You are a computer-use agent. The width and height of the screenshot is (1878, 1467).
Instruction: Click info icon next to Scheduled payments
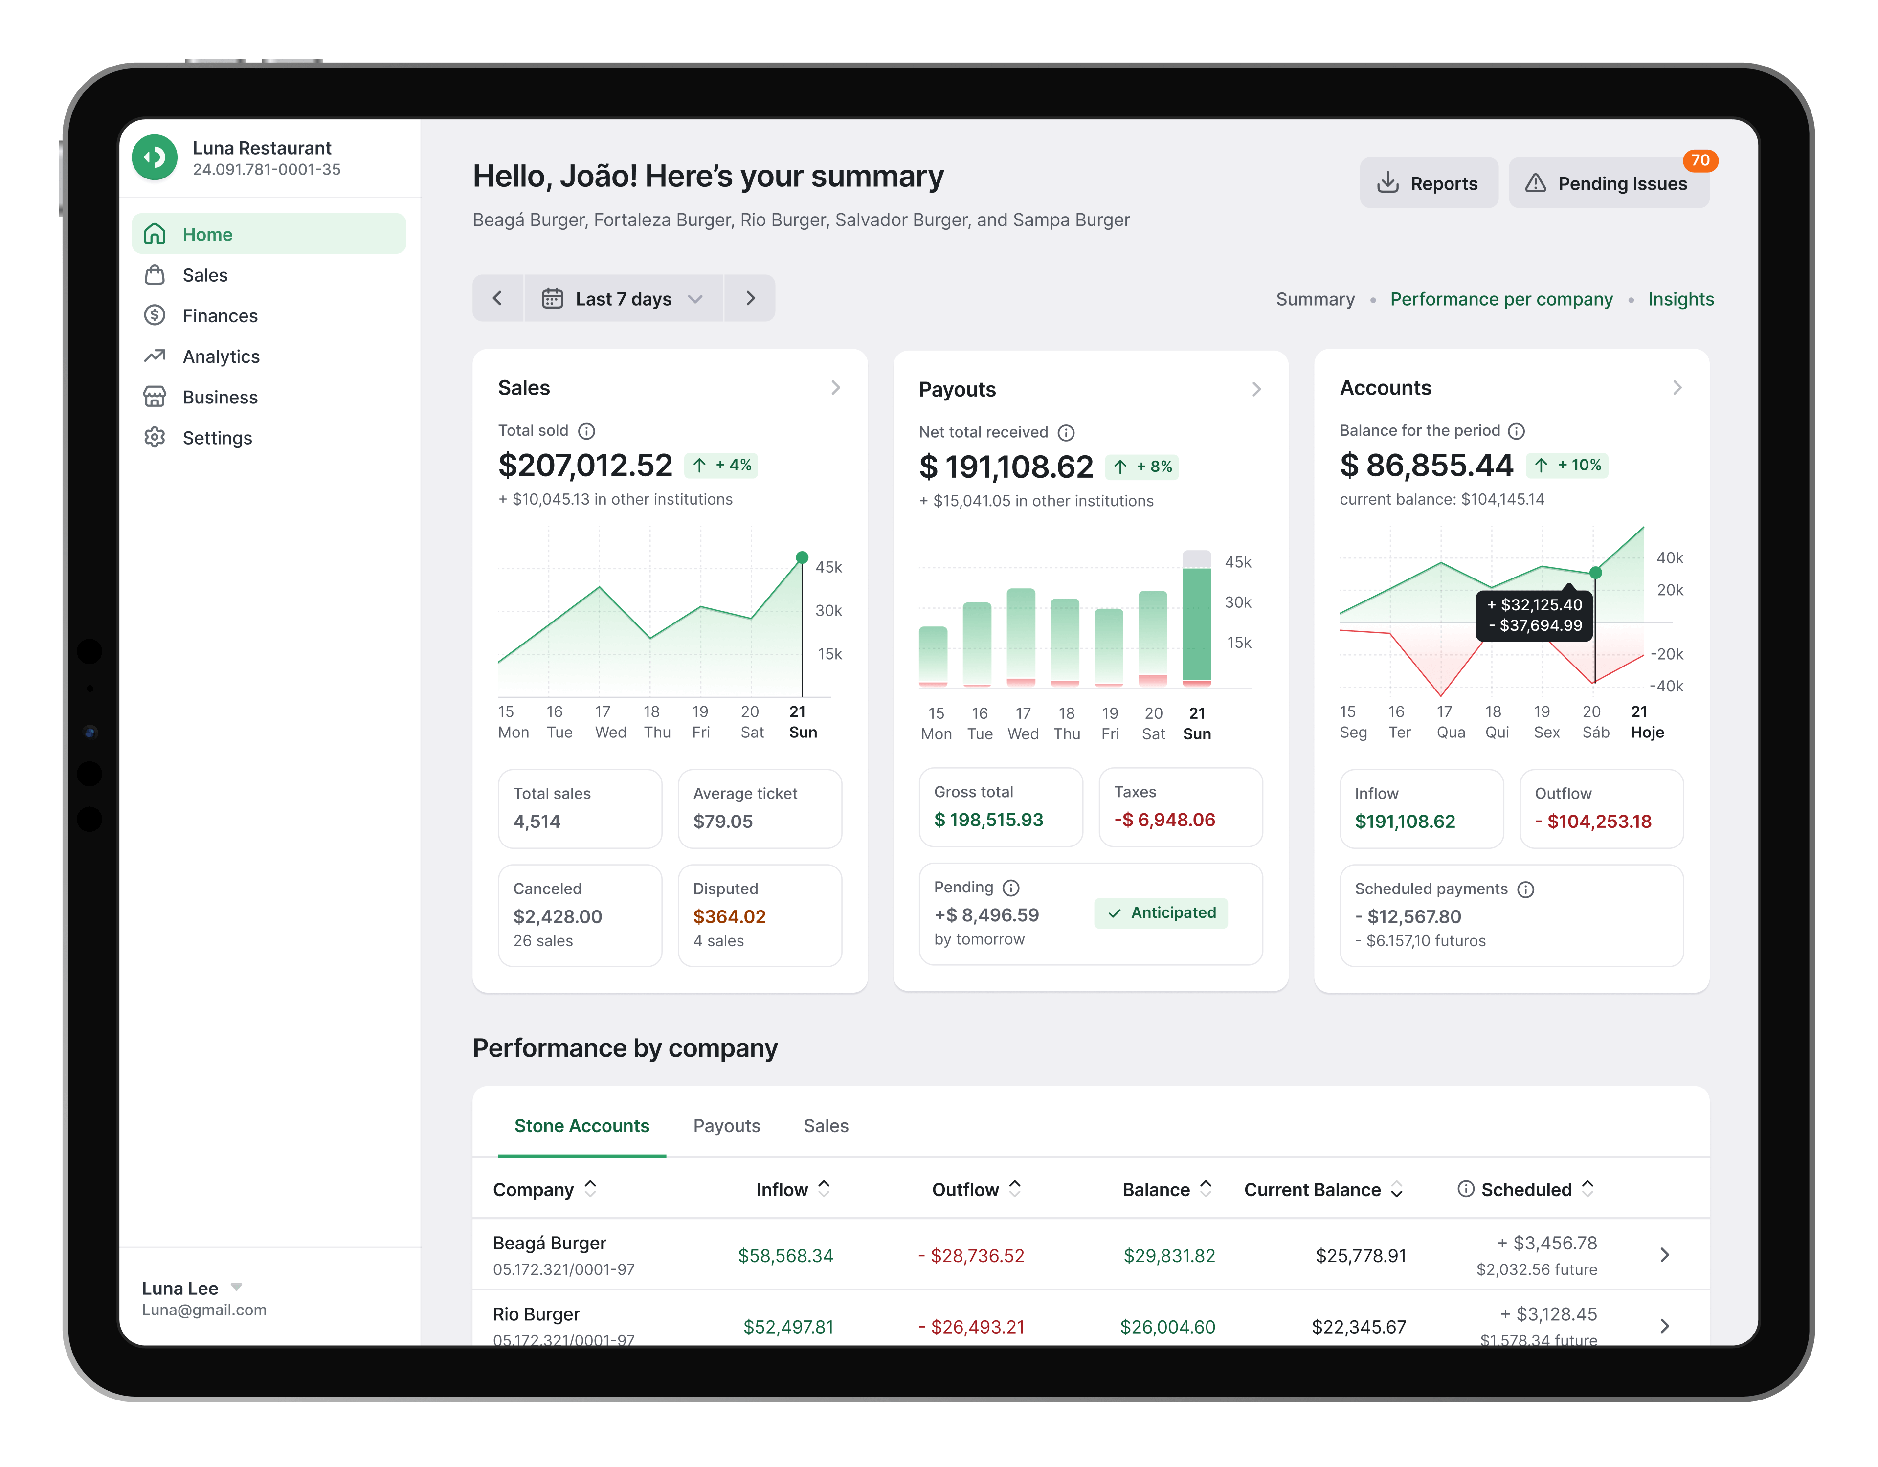point(1525,889)
